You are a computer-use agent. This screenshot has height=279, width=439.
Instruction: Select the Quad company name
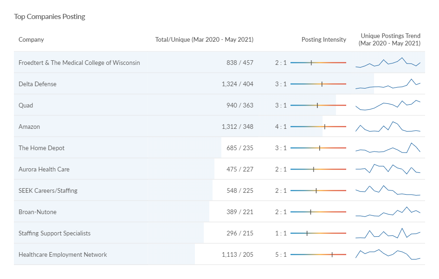pyautogui.click(x=26, y=105)
